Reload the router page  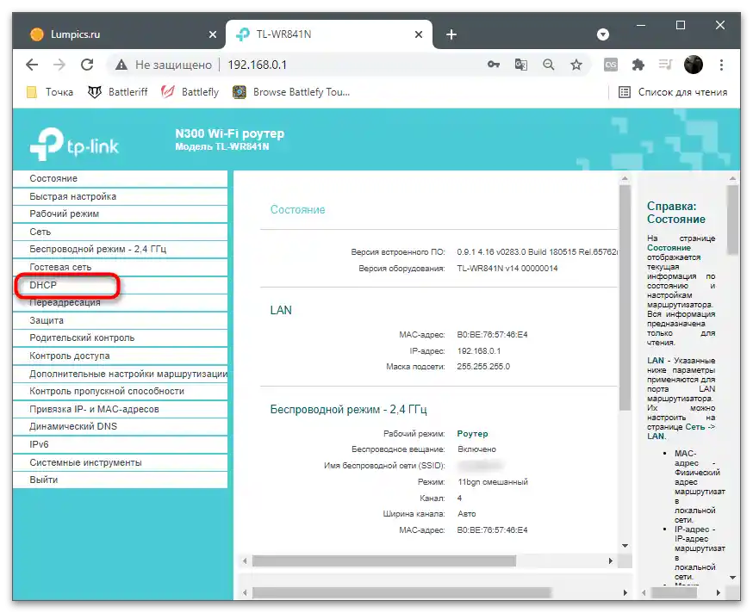[x=87, y=65]
